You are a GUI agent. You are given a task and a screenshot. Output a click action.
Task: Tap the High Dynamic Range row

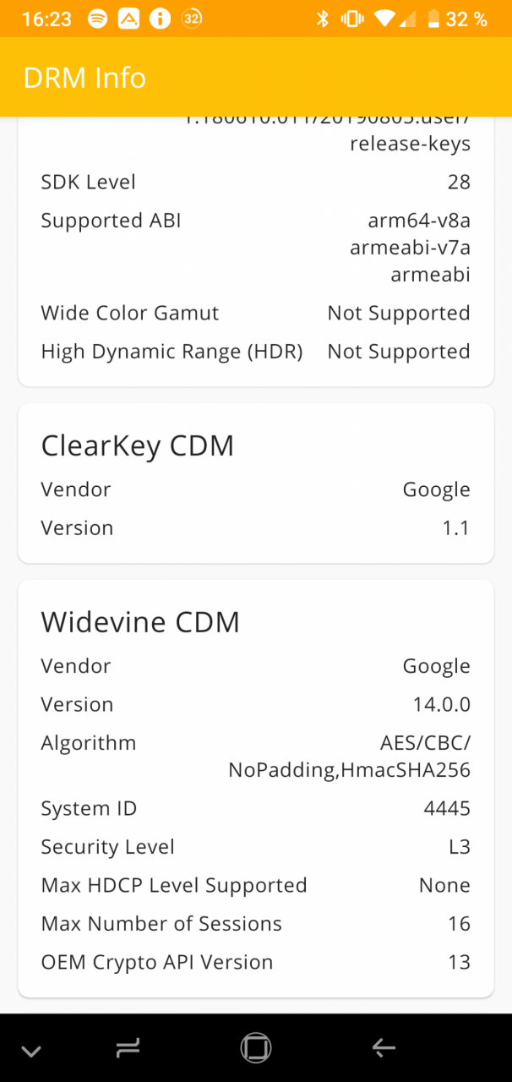[255, 352]
